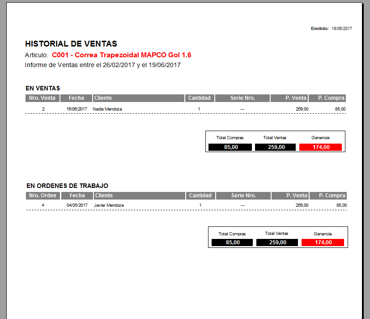Click the Informe de Ventas date range line
370x319 pixels.
102,65
